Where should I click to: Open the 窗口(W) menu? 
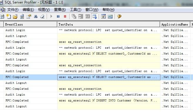point(92,10)
